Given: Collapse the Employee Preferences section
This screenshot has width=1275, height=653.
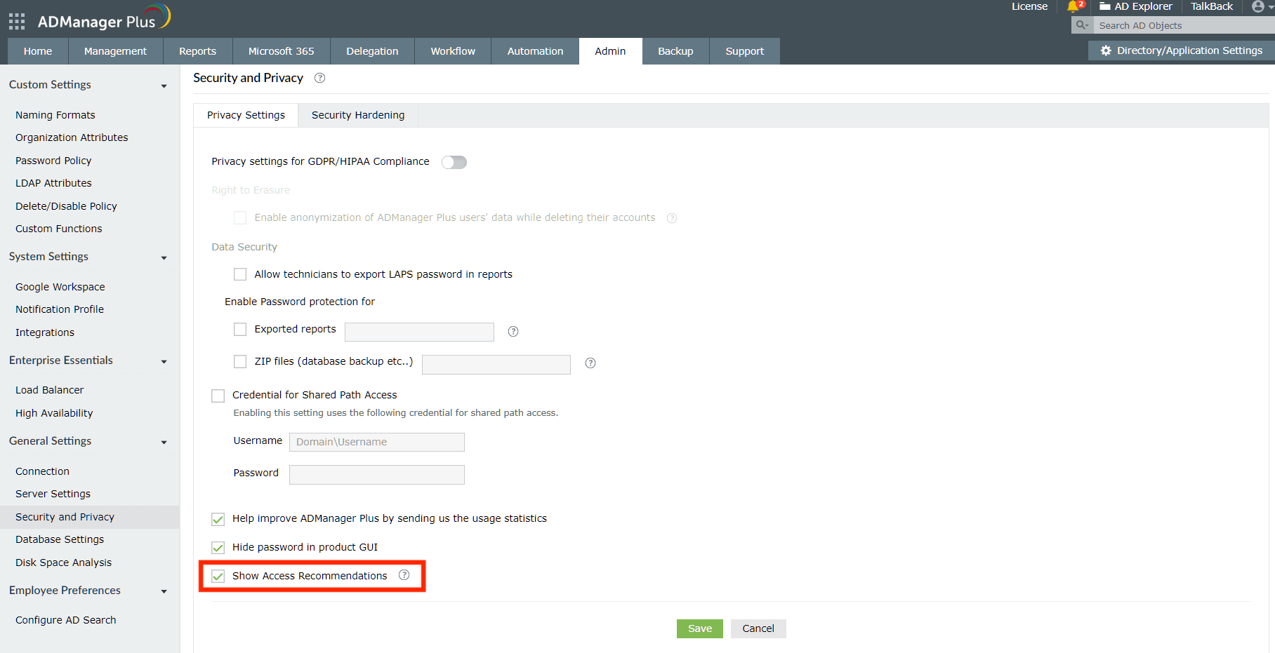Looking at the screenshot, I should tap(164, 592).
